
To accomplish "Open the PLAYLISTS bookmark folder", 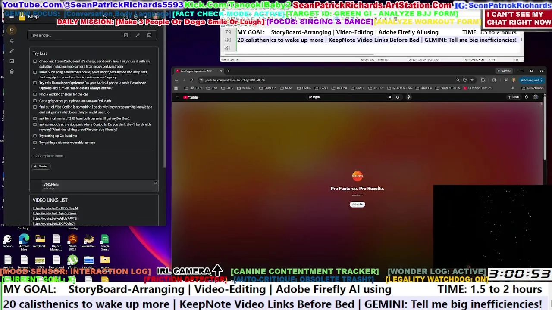I will point(268,88).
